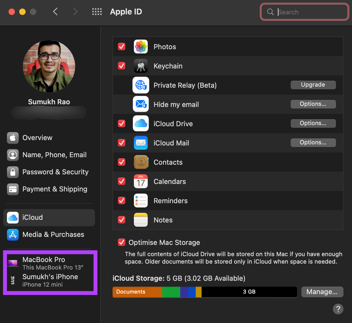The width and height of the screenshot is (352, 323).
Task: Toggle the iCloud Mail checkbox
Action: click(122, 143)
